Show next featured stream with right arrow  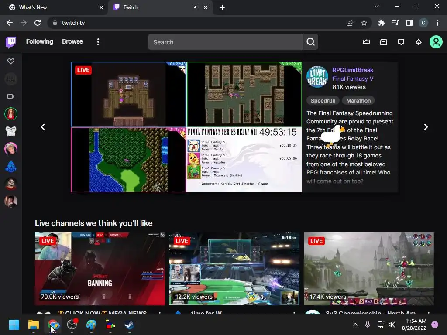(426, 127)
